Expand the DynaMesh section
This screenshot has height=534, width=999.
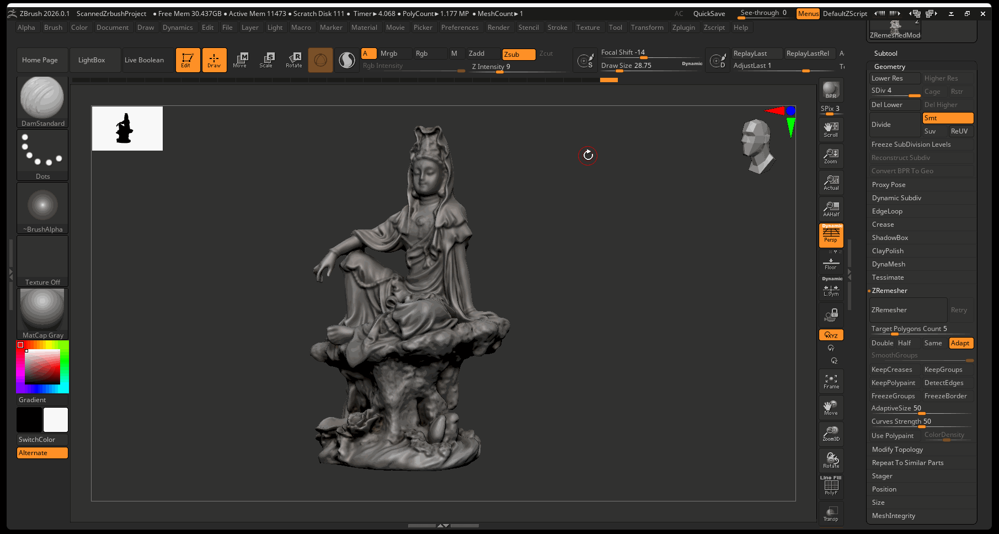[888, 264]
